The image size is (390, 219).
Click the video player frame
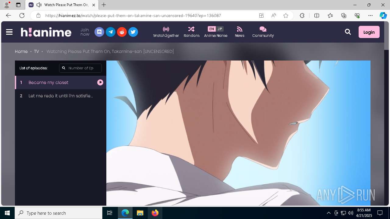[238, 133]
